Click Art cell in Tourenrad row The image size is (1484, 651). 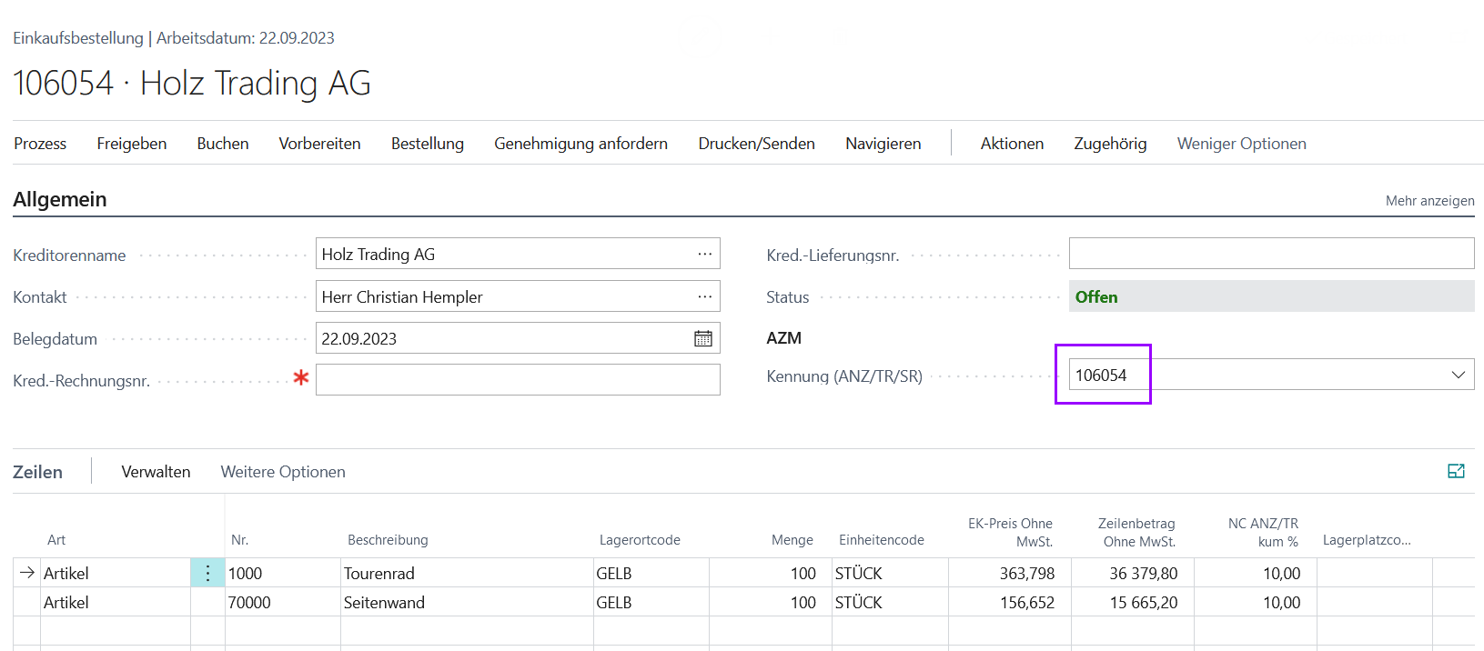pos(116,573)
